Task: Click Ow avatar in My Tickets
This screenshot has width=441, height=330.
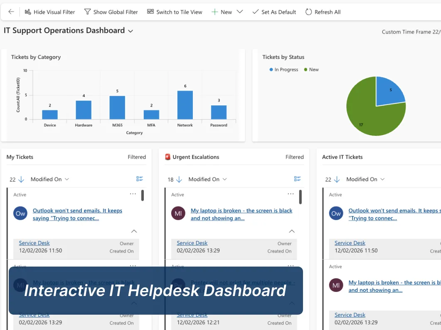Action: click(x=20, y=214)
